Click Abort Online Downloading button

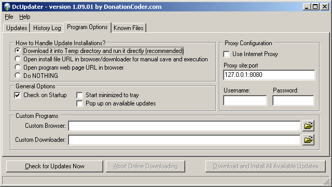(145, 166)
